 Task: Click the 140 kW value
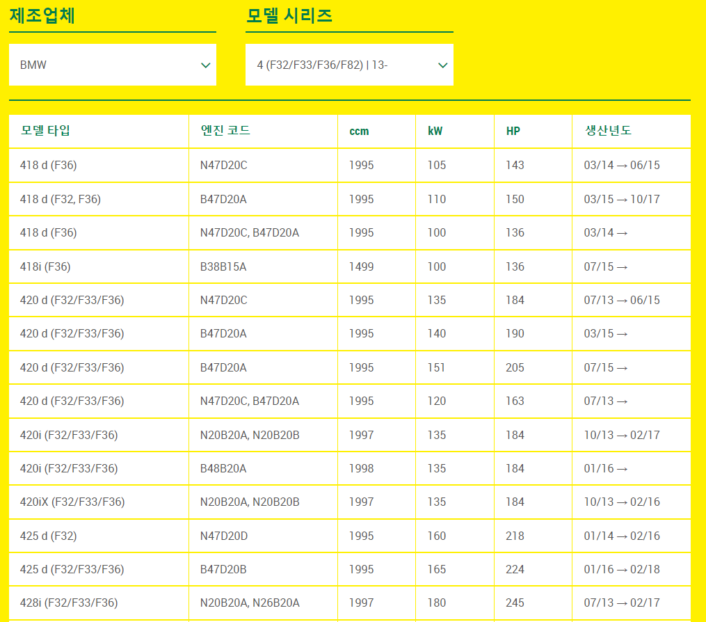tap(437, 333)
